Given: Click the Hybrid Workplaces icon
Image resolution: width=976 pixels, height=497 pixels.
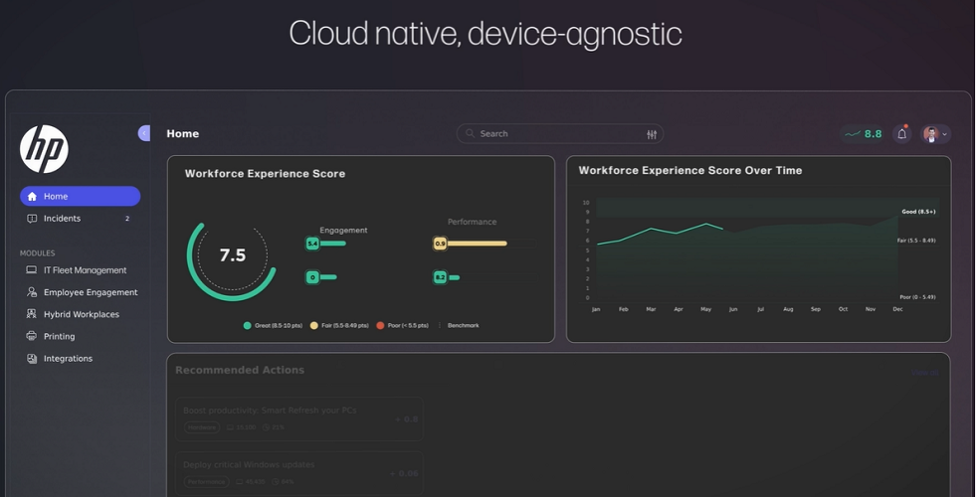Looking at the screenshot, I should tap(32, 314).
